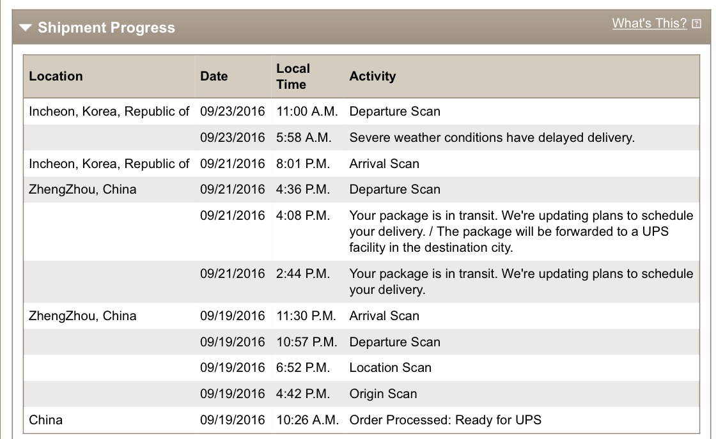Select the Incheon 8:01 P.M. Arrival Scan entry

(x=361, y=164)
